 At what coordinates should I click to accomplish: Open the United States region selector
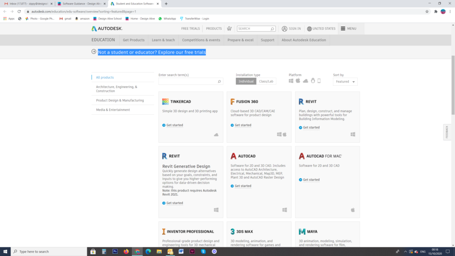coord(321,29)
